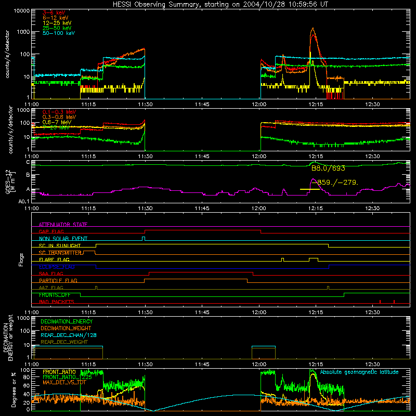Image resolution: width=416 pixels, height=416 pixels.
Task: Click the 0.3-0.8 MeV legend label
Action: click(59, 118)
